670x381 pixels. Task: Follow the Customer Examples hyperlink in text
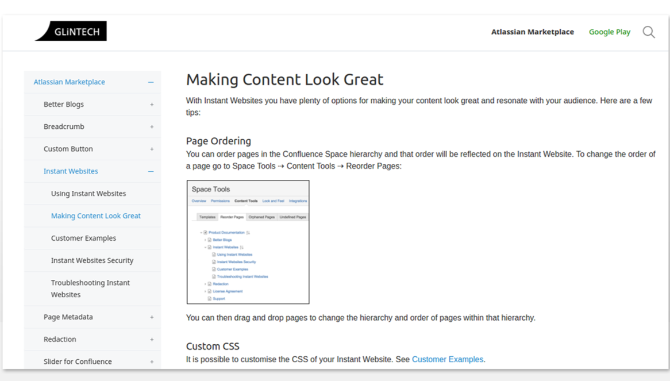[x=448, y=359]
